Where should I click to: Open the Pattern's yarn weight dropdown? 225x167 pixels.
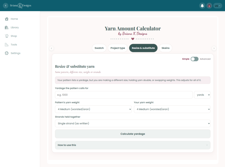[93, 109]
